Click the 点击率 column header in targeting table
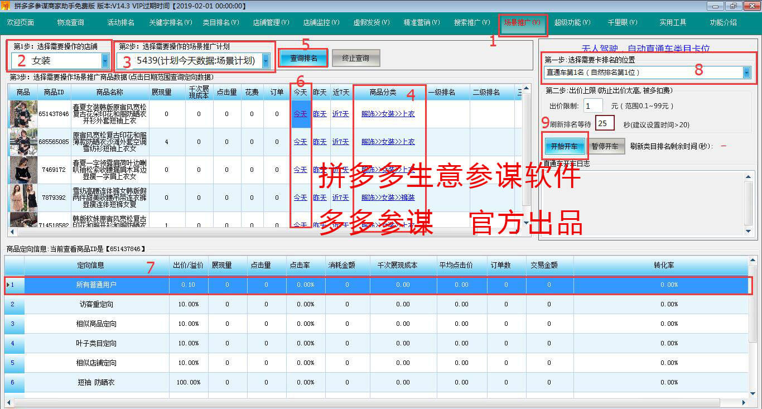 point(306,265)
